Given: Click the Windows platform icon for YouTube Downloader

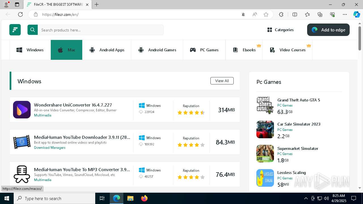Looking at the screenshot, I should tap(142, 138).
